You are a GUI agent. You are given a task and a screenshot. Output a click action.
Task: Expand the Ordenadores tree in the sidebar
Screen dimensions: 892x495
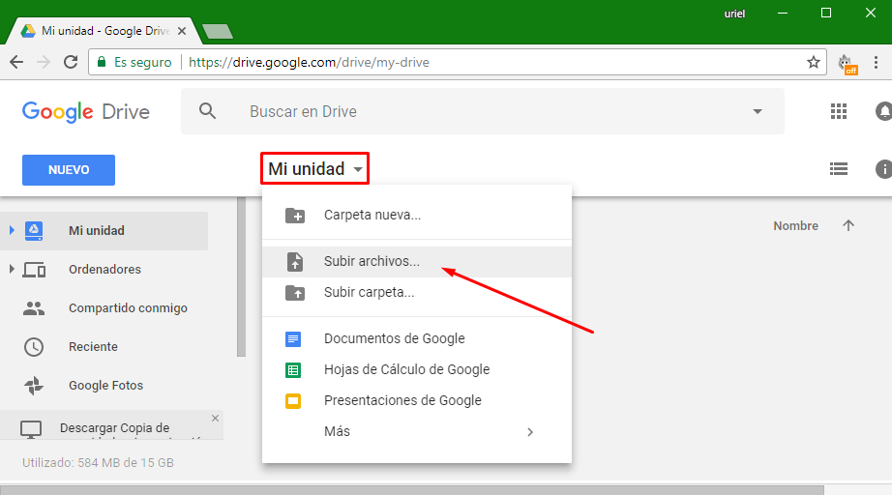coord(12,269)
